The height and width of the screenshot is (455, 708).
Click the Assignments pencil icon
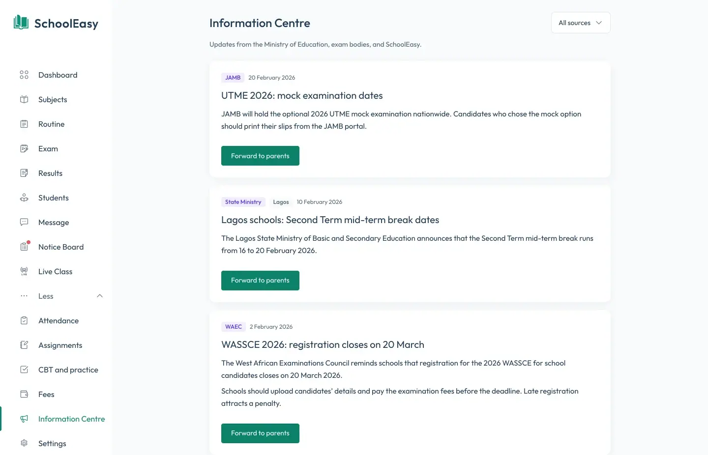(24, 345)
